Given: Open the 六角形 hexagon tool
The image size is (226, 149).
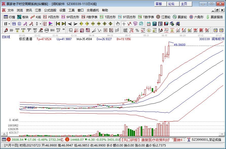Looking at the screenshot, I should pyautogui.click(x=196, y=17).
